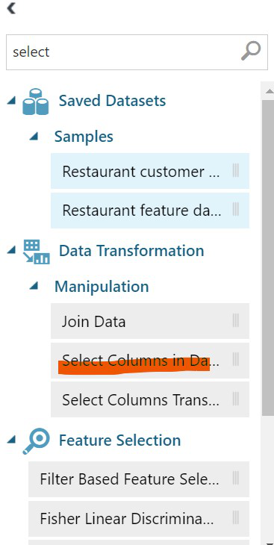
Task: Click drag grip on Restaurant customer item
Action: click(235, 171)
